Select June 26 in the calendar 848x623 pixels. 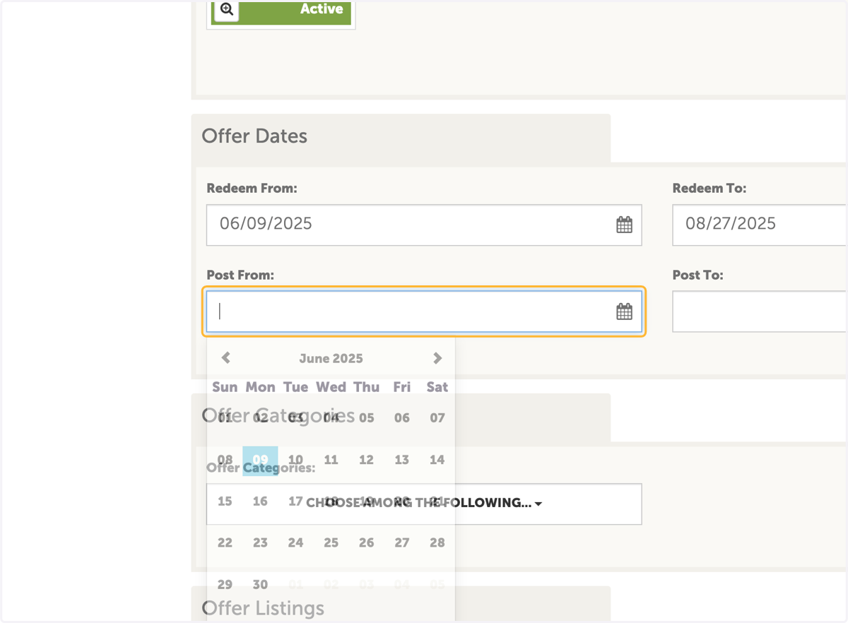366,543
